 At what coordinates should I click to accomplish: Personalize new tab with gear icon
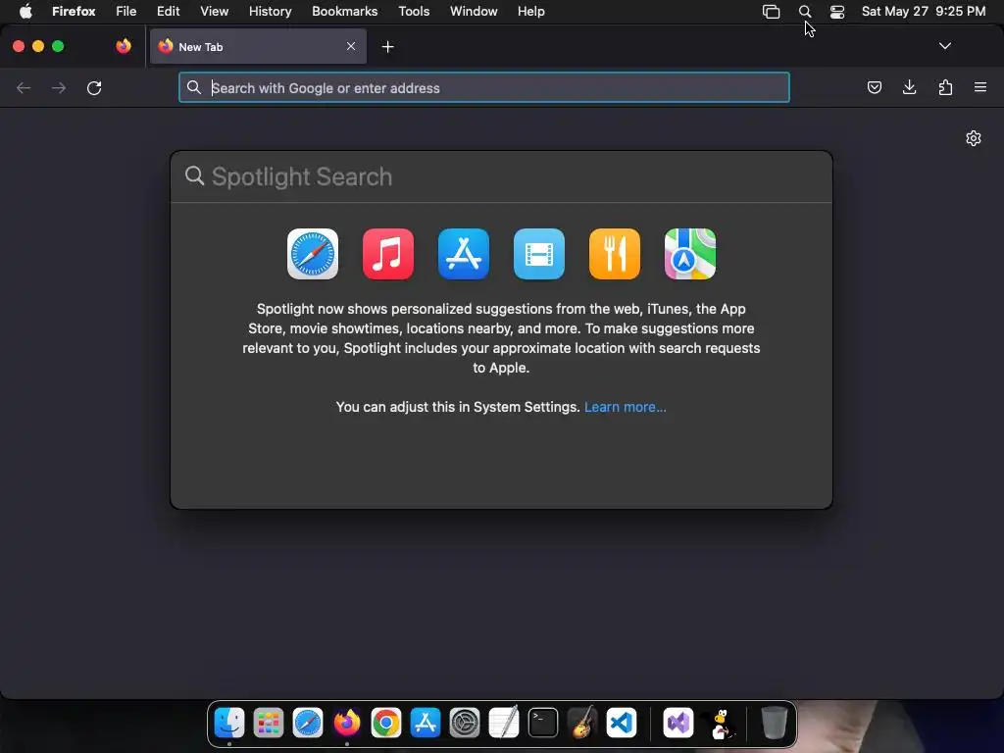pos(974,138)
